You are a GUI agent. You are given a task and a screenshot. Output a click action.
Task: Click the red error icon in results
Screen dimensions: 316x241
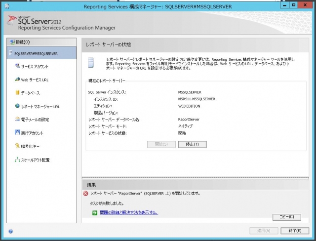pos(85,194)
